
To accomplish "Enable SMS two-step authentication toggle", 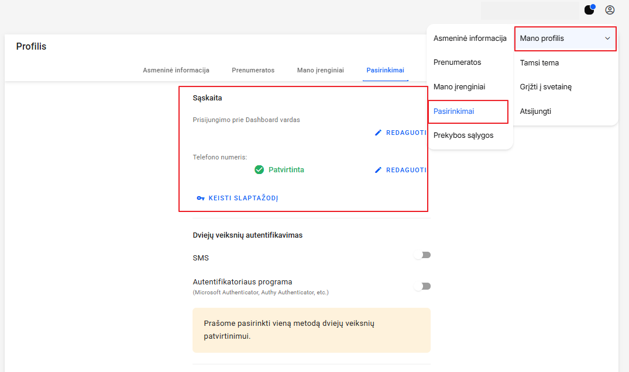I will (x=422, y=255).
